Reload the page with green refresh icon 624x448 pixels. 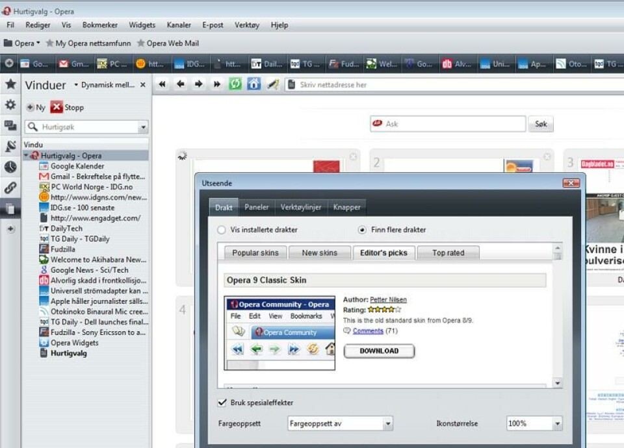coord(235,84)
